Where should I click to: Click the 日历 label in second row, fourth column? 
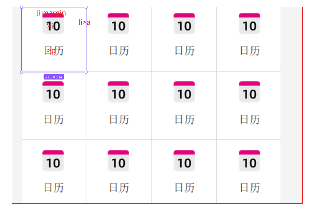pyautogui.click(x=250, y=120)
